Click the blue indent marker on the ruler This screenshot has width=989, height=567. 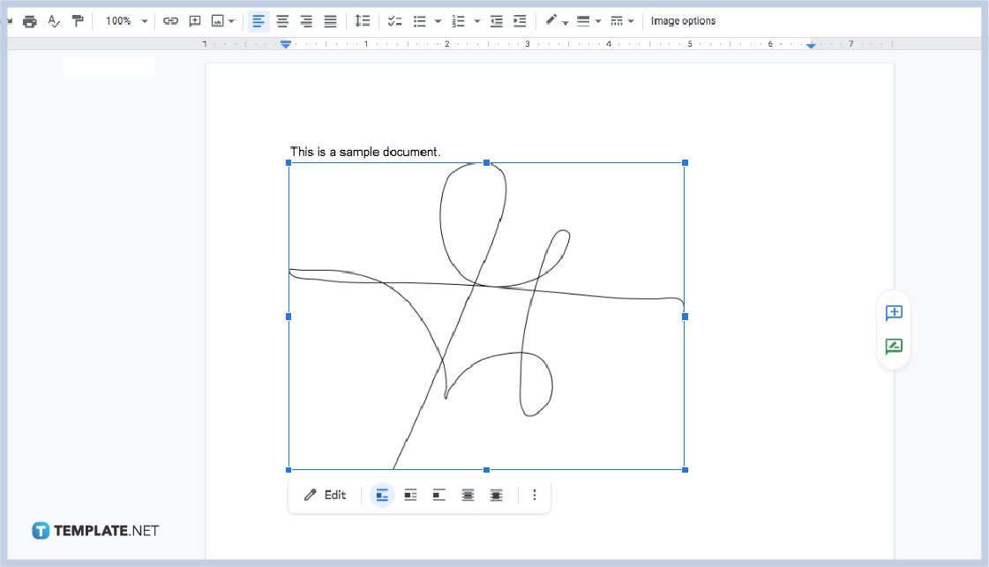pyautogui.click(x=285, y=43)
